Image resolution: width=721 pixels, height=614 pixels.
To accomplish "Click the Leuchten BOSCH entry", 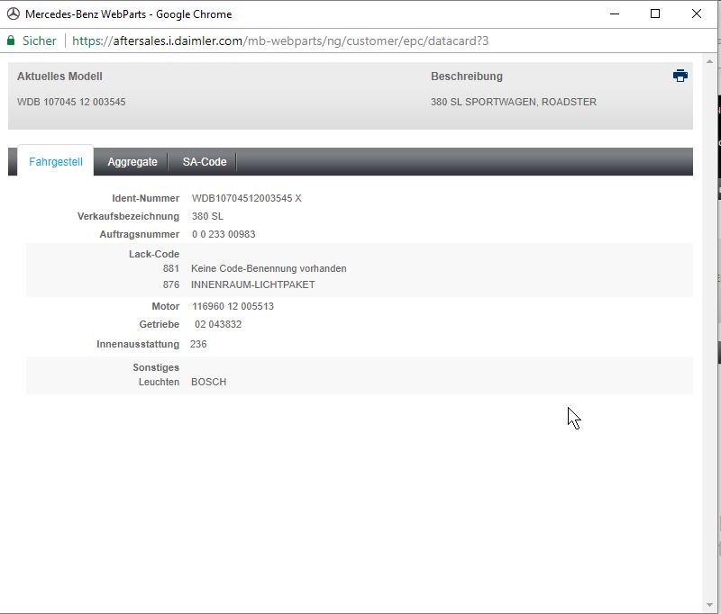I will coord(208,382).
